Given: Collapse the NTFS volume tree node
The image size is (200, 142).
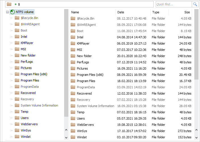Looking at the screenshot, I should click(x=8, y=12).
